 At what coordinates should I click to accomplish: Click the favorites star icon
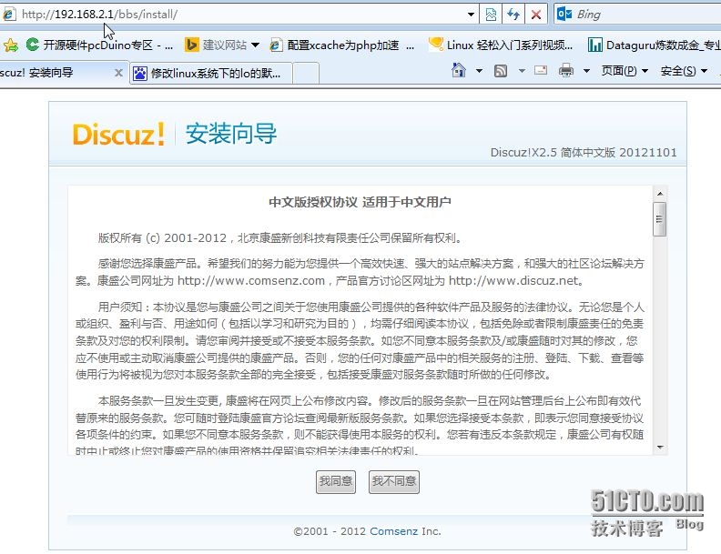coord(11,45)
